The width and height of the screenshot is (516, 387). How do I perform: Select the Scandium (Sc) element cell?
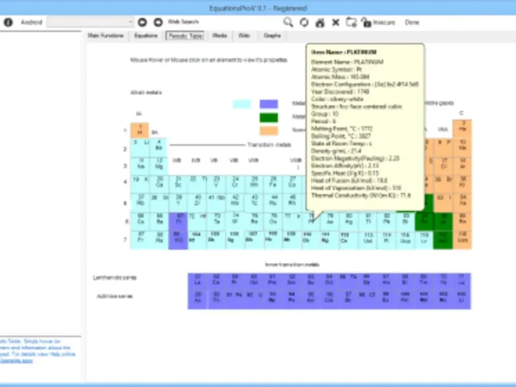[178, 184]
